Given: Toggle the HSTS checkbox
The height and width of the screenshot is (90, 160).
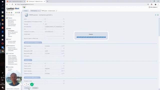Looking at the screenshot, I should point(45,19).
